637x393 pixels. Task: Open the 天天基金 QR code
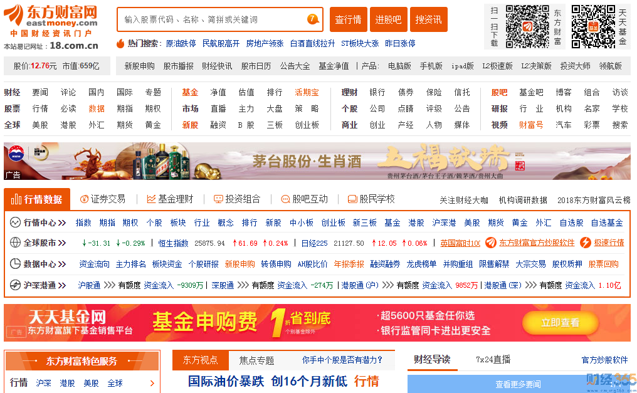coord(594,27)
